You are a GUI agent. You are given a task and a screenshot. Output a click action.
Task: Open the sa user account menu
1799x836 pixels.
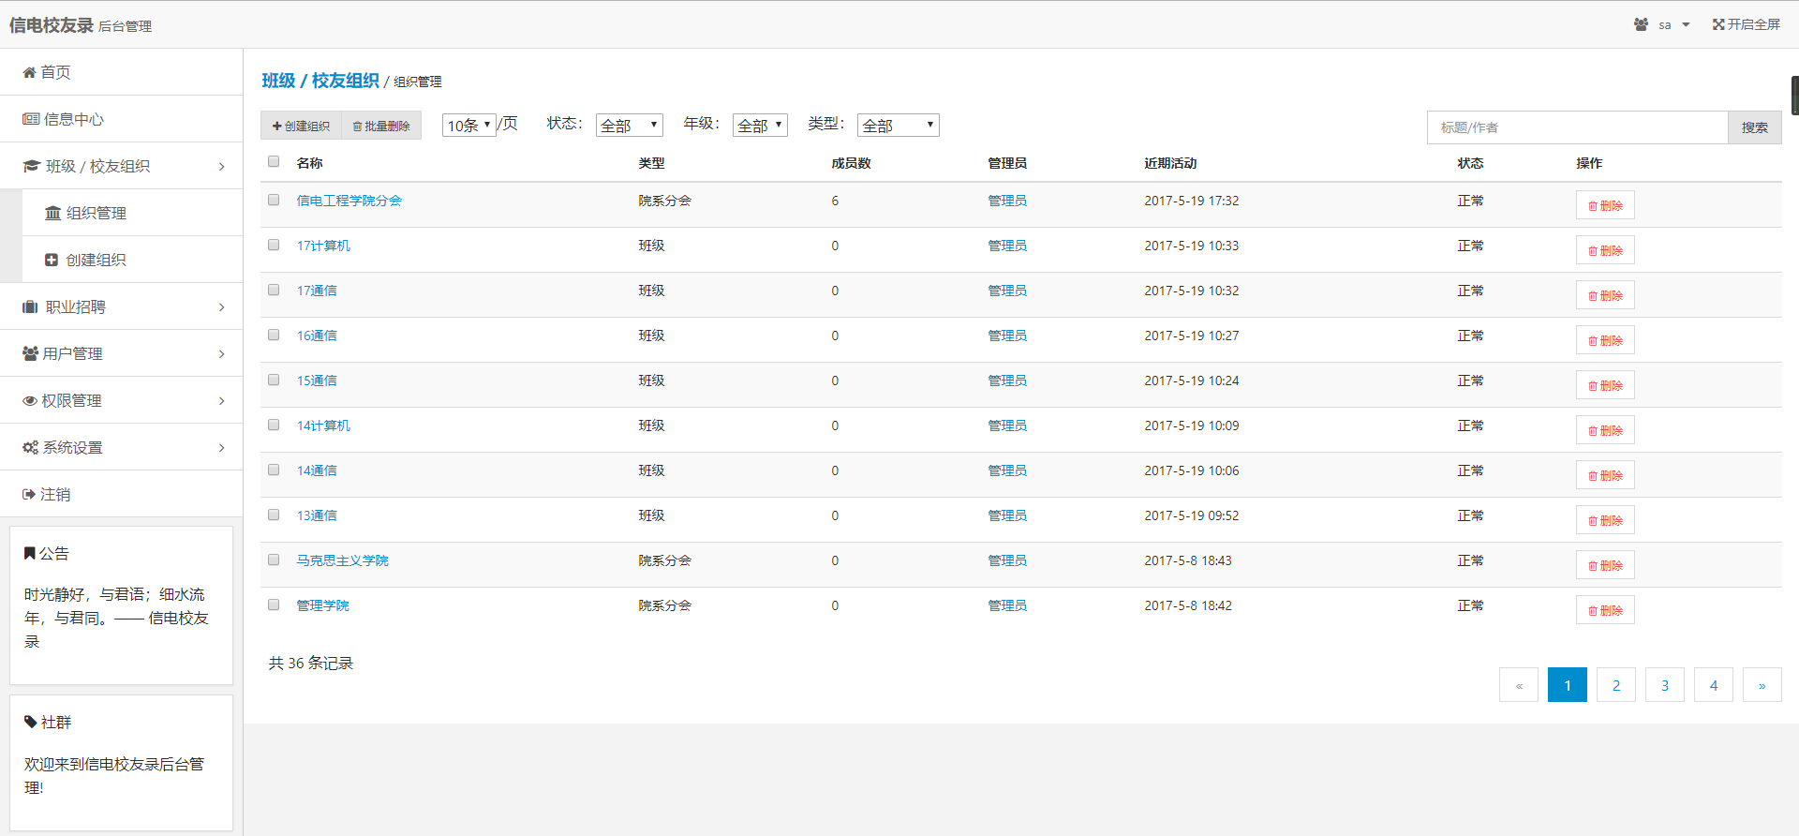pyautogui.click(x=1665, y=25)
